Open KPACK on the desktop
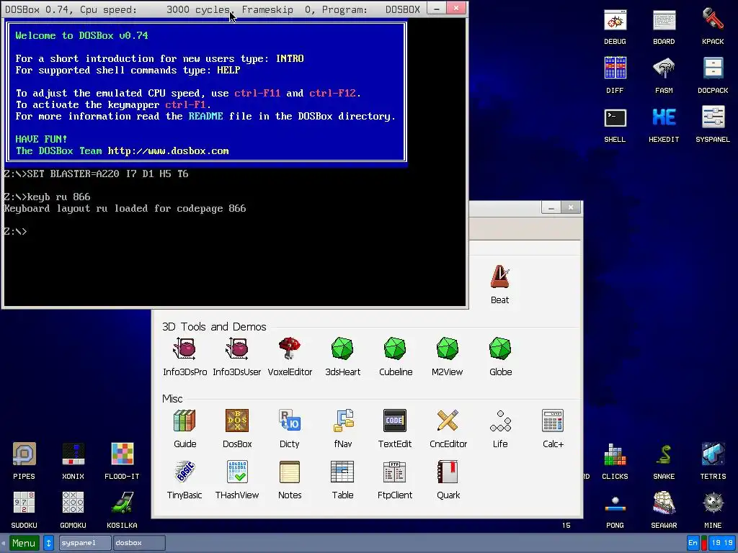The width and height of the screenshot is (738, 553). point(713,27)
